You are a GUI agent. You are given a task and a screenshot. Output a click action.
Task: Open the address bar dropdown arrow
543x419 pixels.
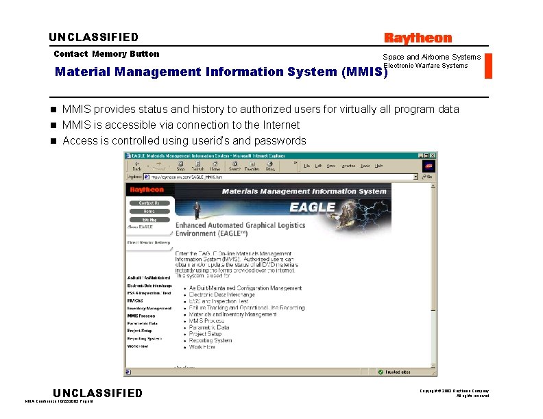pyautogui.click(x=415, y=177)
